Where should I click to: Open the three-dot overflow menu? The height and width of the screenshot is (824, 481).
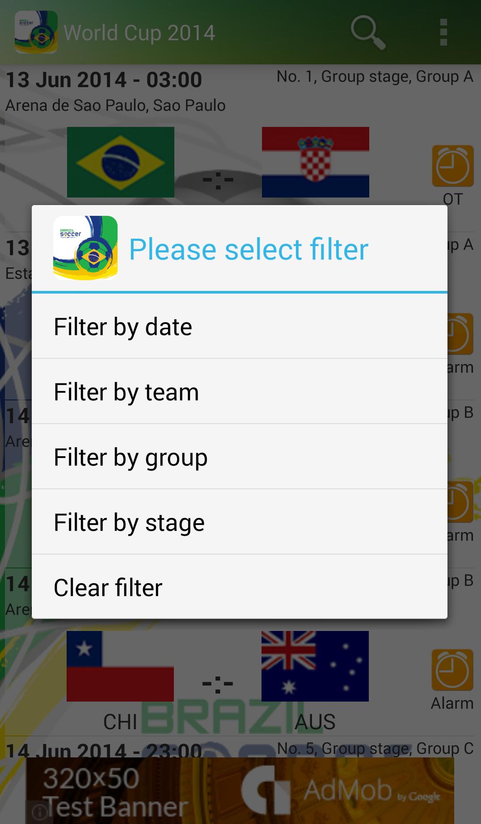point(443,32)
